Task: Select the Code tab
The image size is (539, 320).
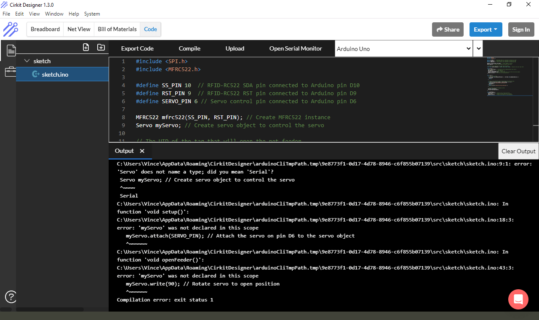Action: [x=150, y=29]
